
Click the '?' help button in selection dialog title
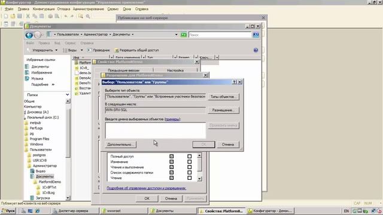(x=234, y=82)
